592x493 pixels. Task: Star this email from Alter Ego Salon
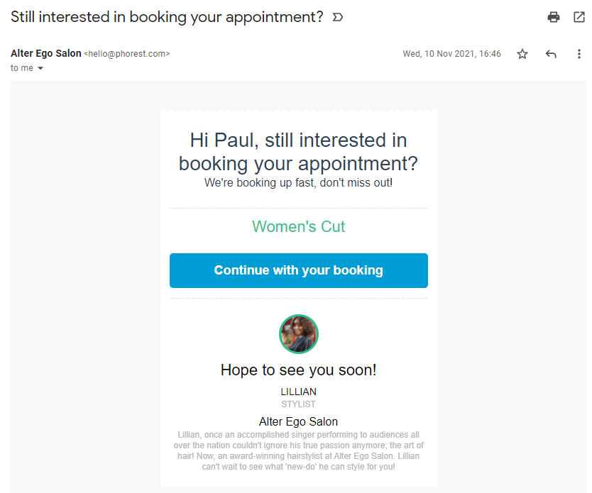(522, 54)
